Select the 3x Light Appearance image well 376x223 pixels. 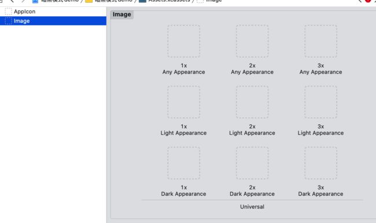(x=321, y=102)
